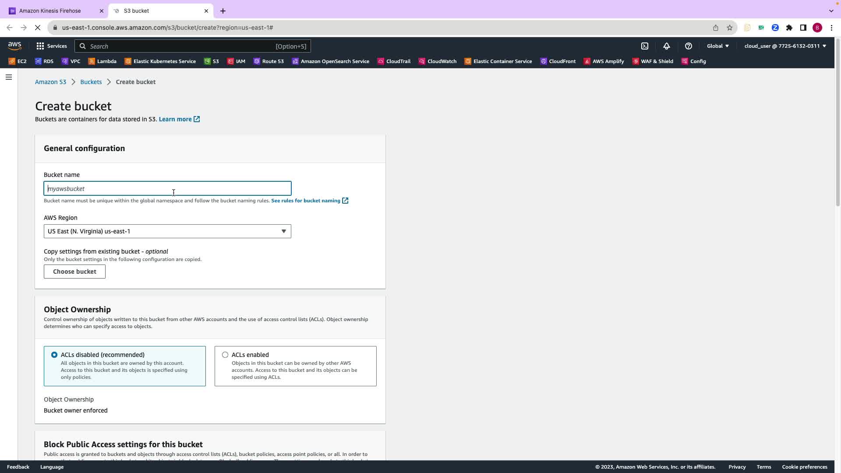Viewport: 841px width, 473px height.
Task: Open the CloudWatch favorites shortcut
Action: (437, 61)
